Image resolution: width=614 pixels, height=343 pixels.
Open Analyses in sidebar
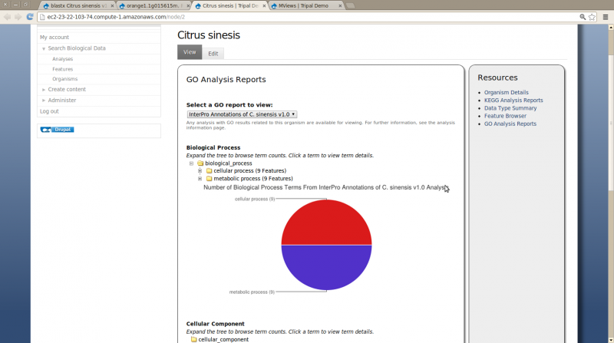coord(63,59)
